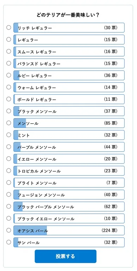Image resolution: width=137 pixels, height=271 pixels.
Task: Choose the レギュラー option radio button
Action: pos(9,39)
